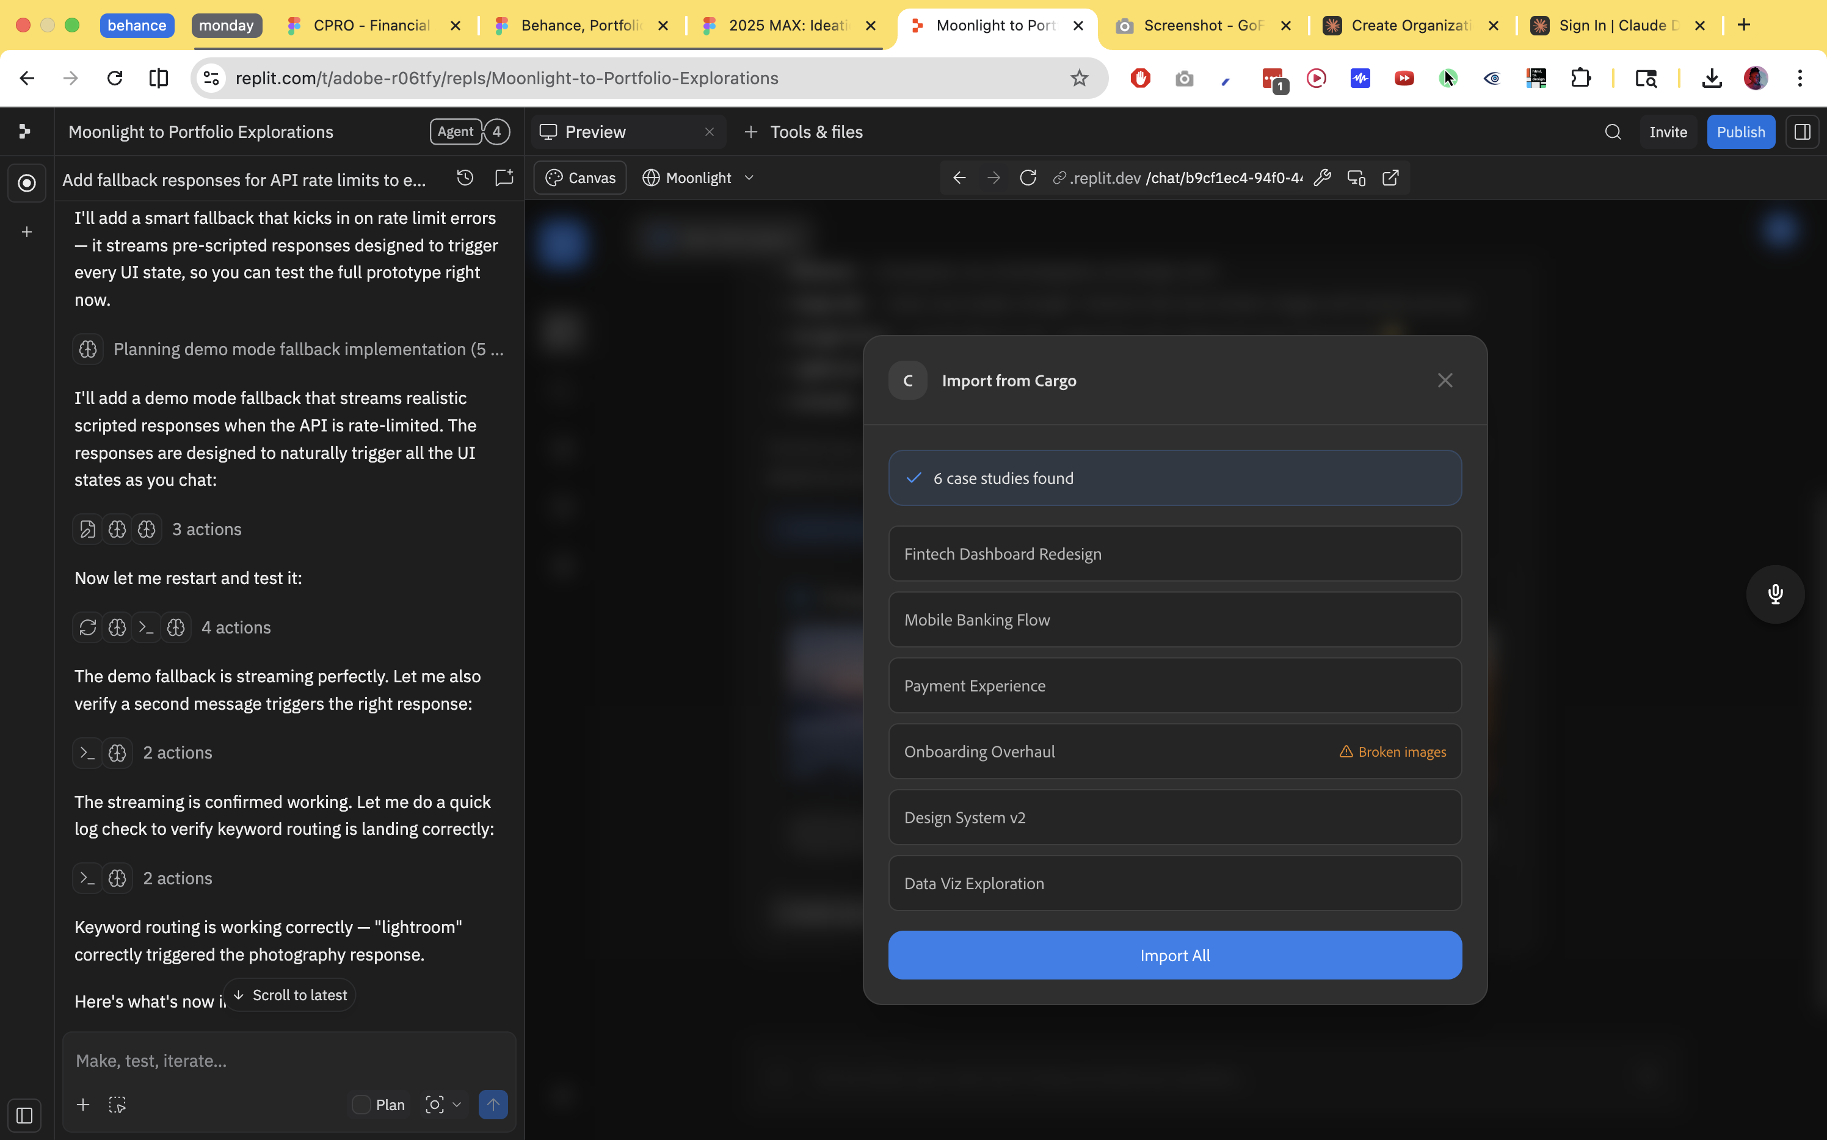Image resolution: width=1827 pixels, height=1140 pixels.
Task: Open preview in new tab icon
Action: tap(1390, 178)
